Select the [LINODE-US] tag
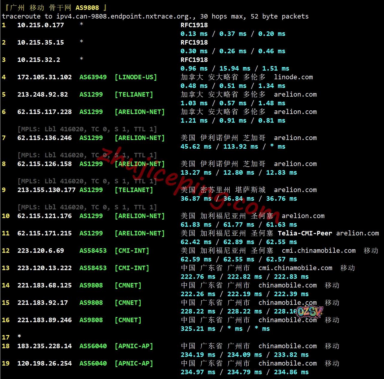This screenshot has height=379, width=384. [x=136, y=77]
